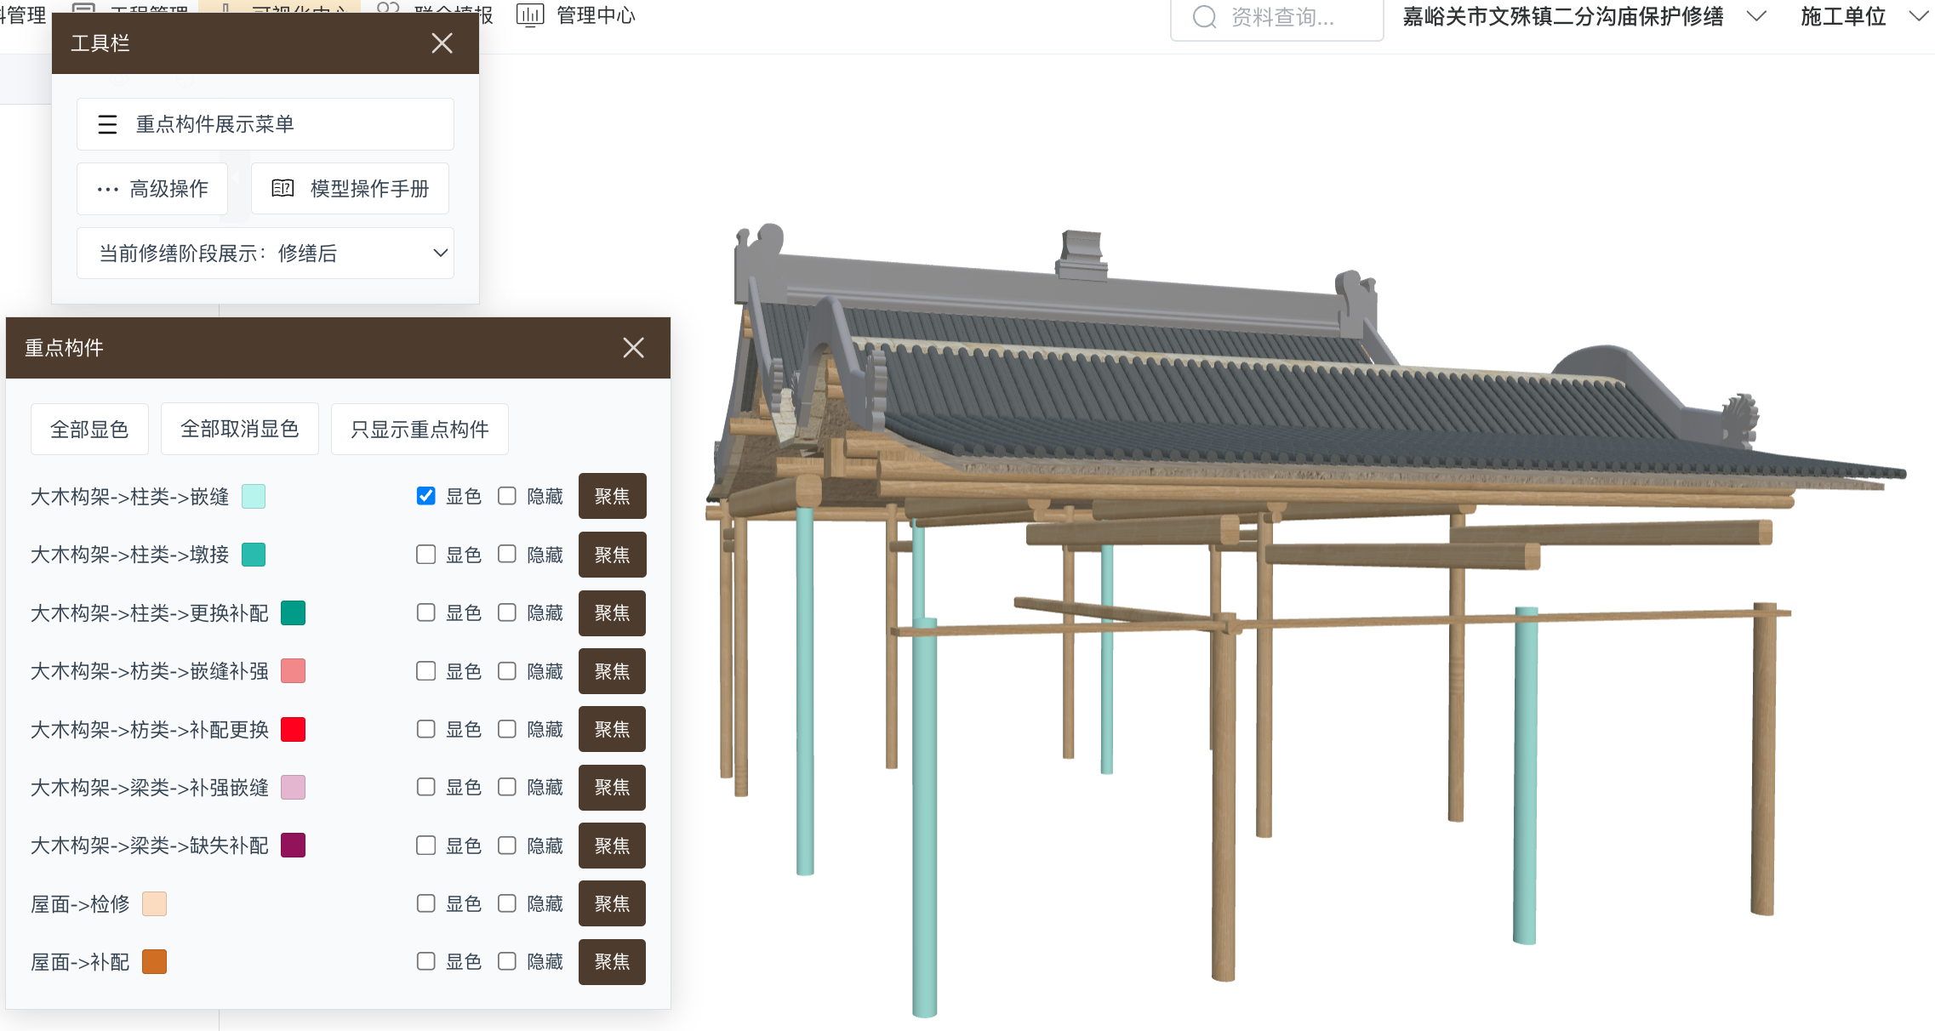Viewport: 1935px width, 1031px height.
Task: Click the 高级操作 button
Action: (x=152, y=189)
